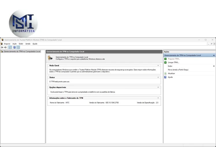Maximize the main TPM window
This screenshot has height=147, width=216.
[x=206, y=40]
